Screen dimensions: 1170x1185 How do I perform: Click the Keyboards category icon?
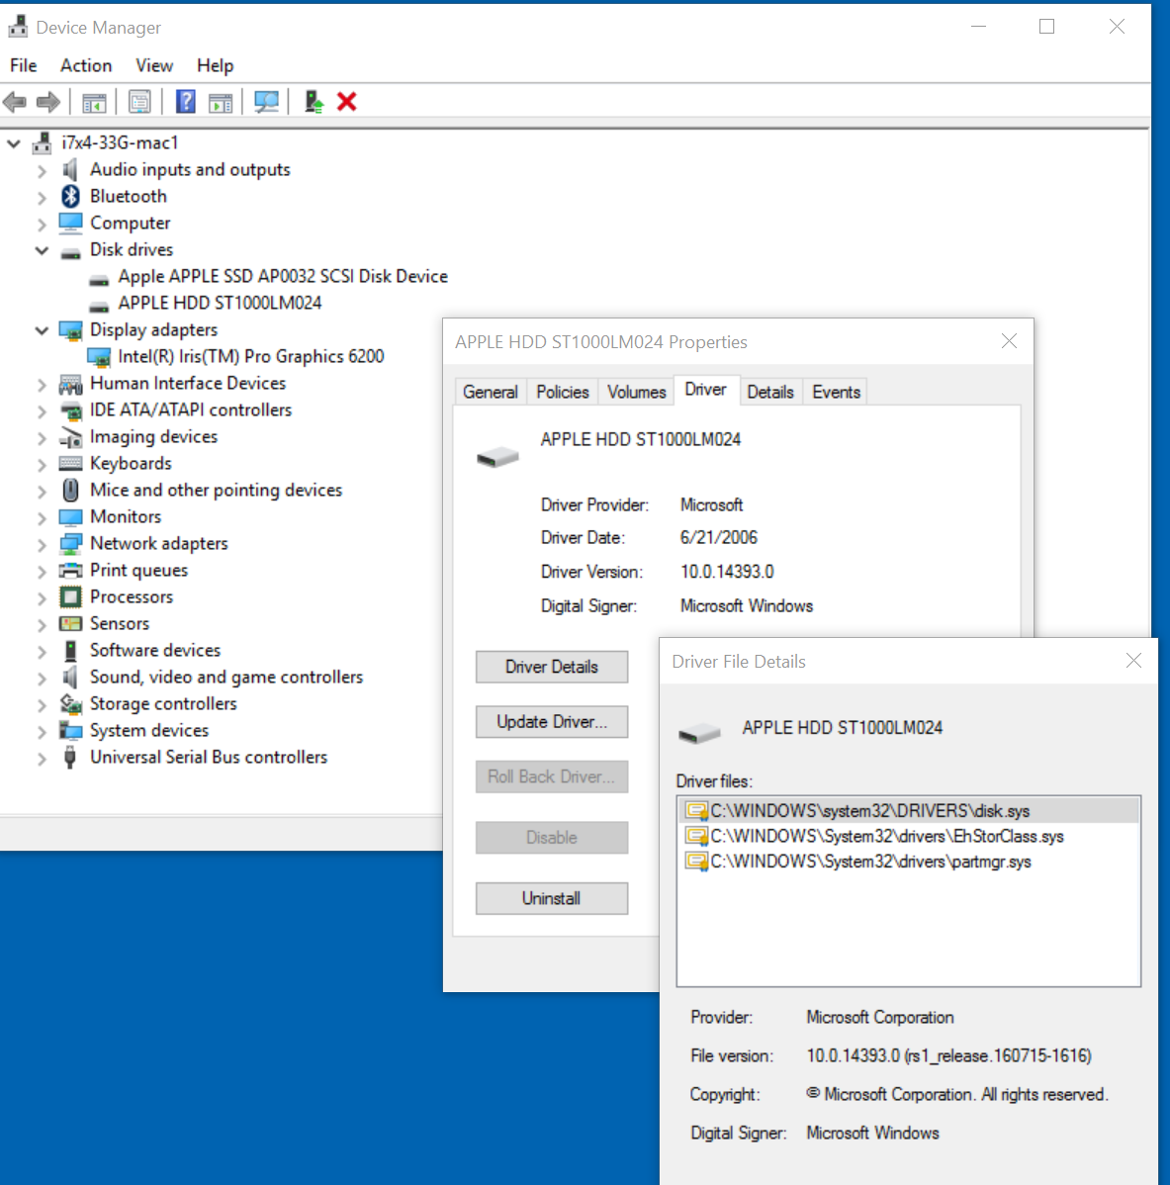click(x=70, y=463)
